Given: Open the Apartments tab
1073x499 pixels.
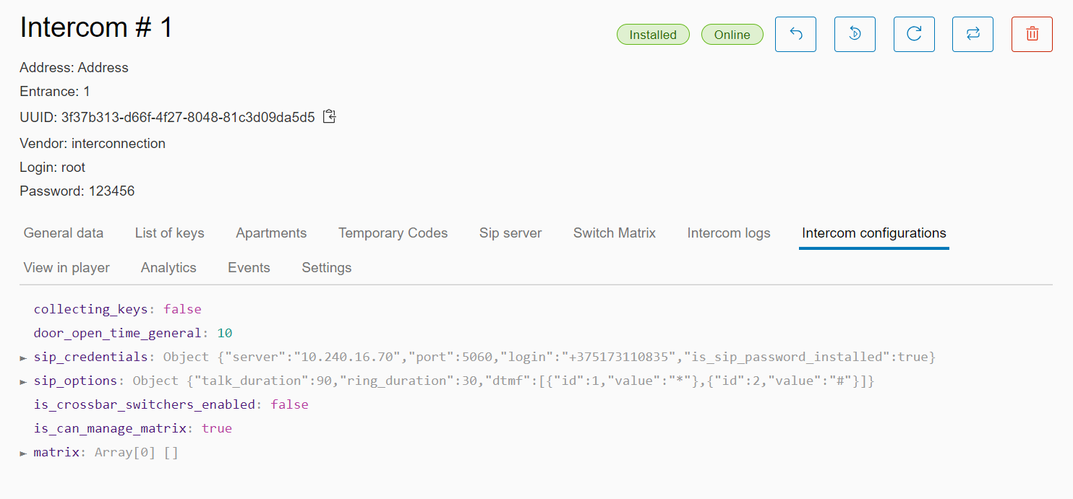Looking at the screenshot, I should (x=271, y=233).
